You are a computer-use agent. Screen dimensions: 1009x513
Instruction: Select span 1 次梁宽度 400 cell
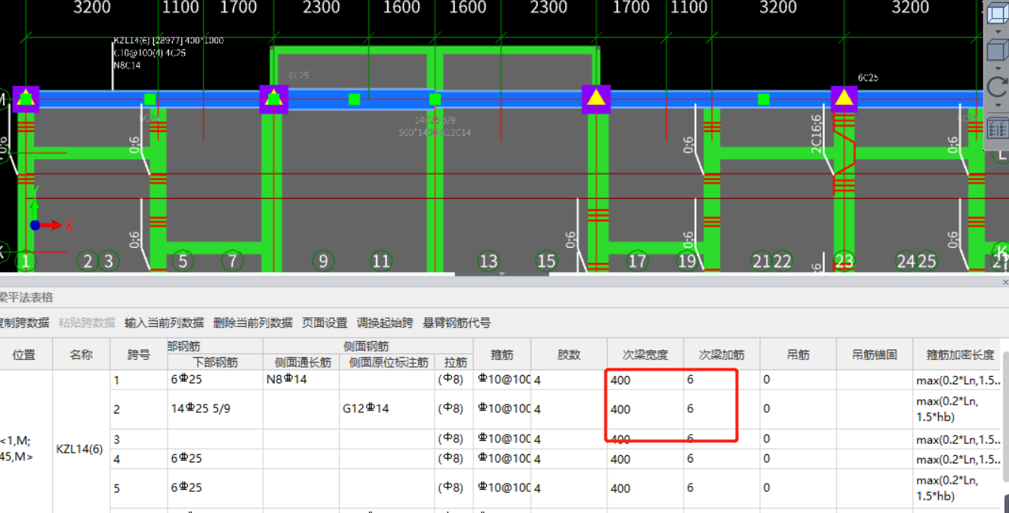[645, 380]
